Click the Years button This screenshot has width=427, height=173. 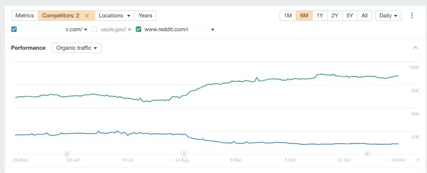tap(145, 16)
